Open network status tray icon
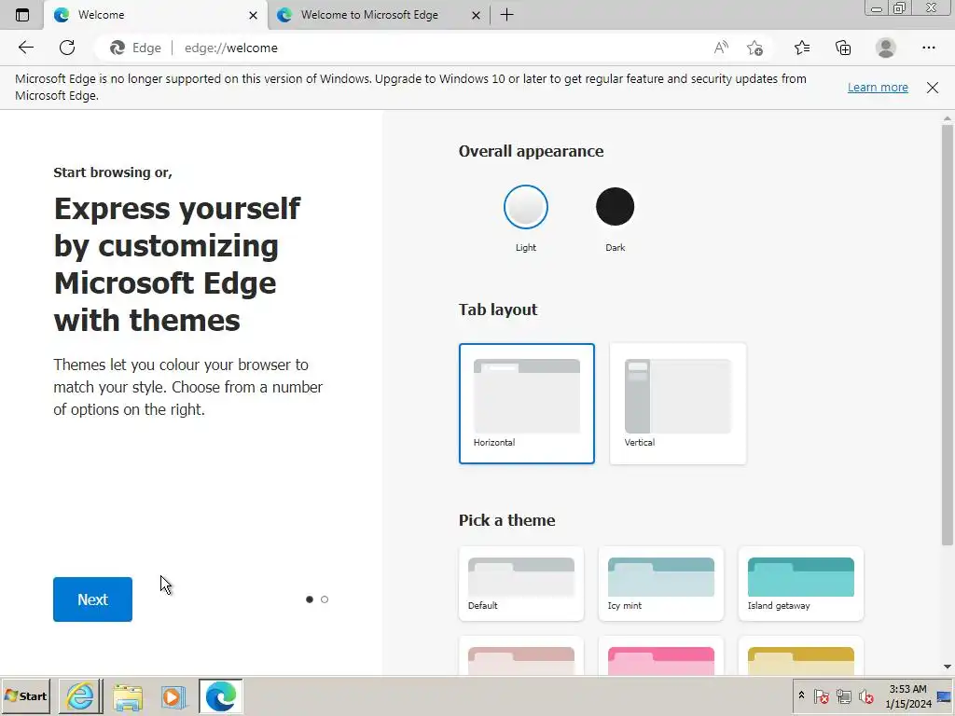This screenshot has height=716, width=955. click(x=843, y=695)
